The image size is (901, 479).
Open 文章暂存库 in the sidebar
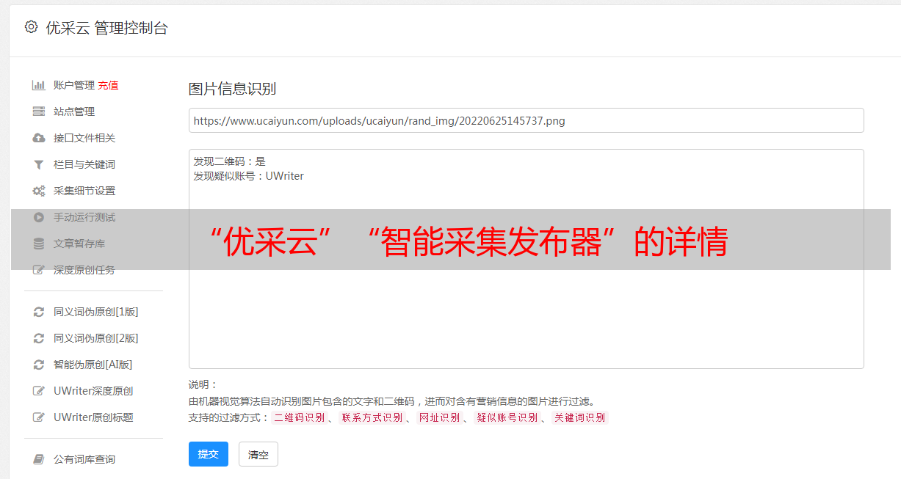79,244
